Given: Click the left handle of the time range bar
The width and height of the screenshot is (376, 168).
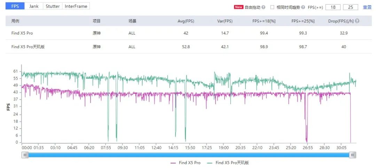Looking at the screenshot, I should pyautogui.click(x=25, y=155).
